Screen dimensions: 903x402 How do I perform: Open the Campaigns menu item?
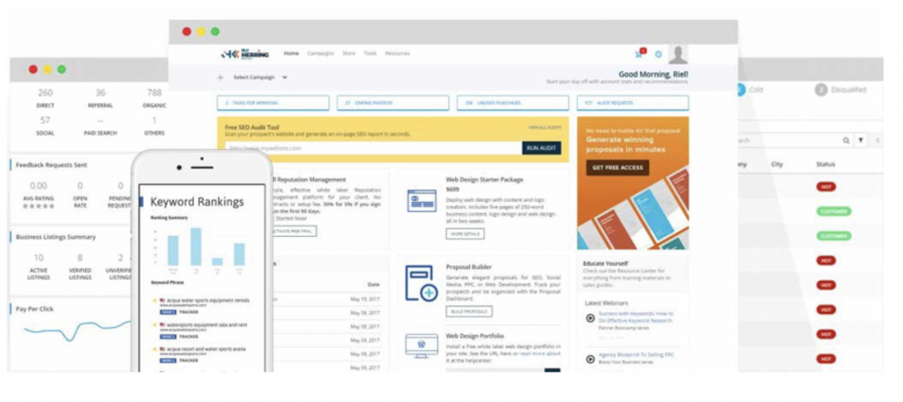pyautogui.click(x=320, y=54)
